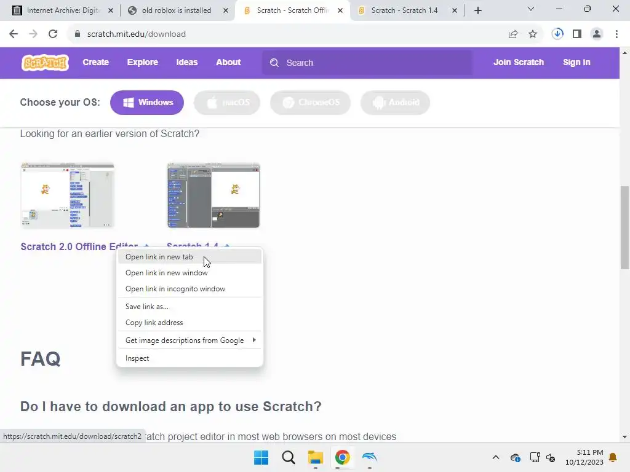Focus the Scratch Search field
630x472 pixels.
click(x=367, y=63)
